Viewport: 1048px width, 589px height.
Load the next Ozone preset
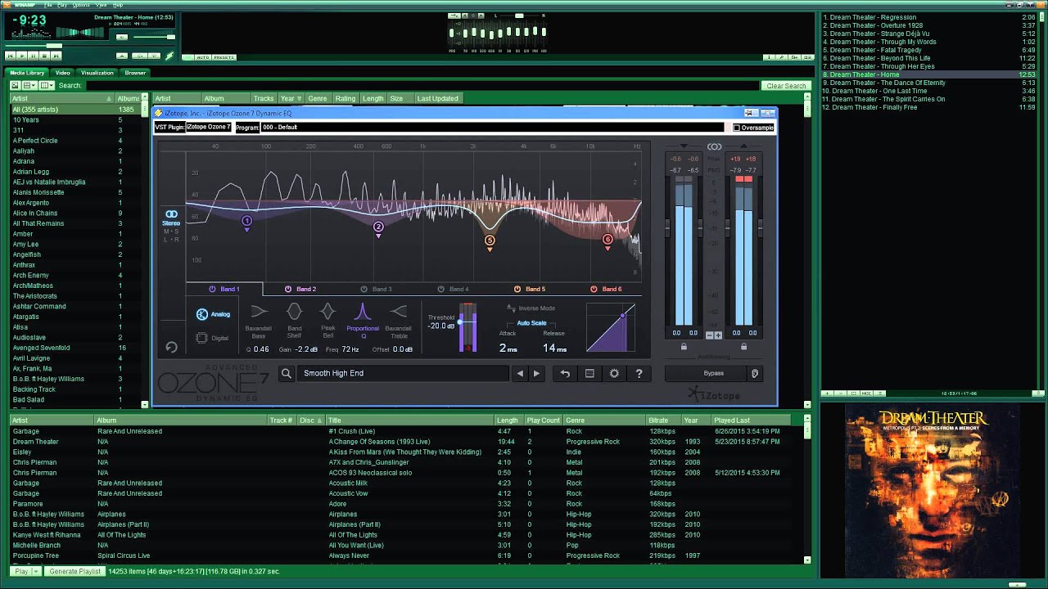(x=536, y=373)
